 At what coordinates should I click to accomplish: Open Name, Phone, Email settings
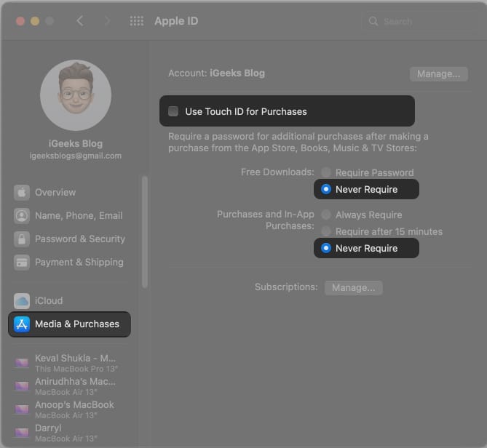pos(69,215)
